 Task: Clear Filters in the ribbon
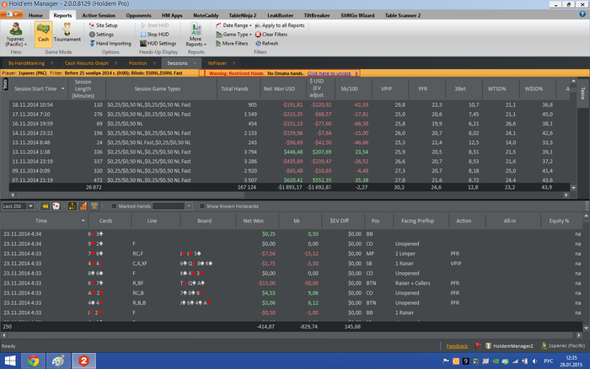271,35
